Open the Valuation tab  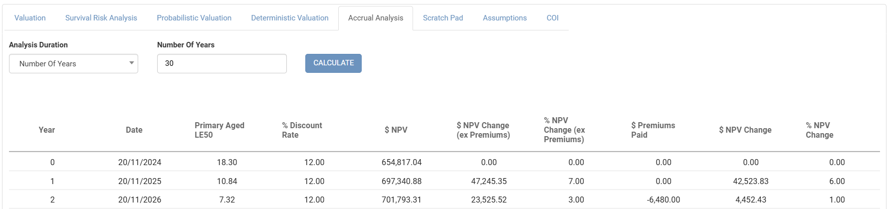pyautogui.click(x=30, y=18)
